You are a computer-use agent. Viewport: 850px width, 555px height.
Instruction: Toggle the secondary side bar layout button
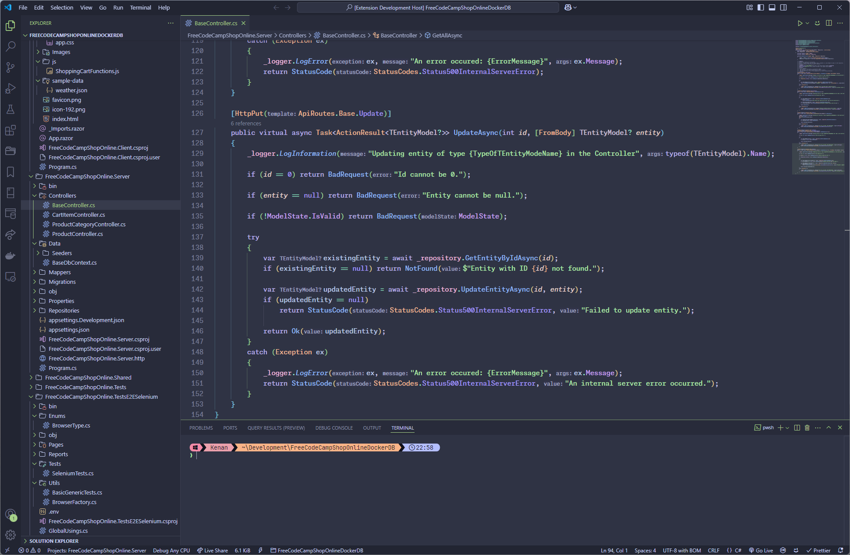(783, 7)
